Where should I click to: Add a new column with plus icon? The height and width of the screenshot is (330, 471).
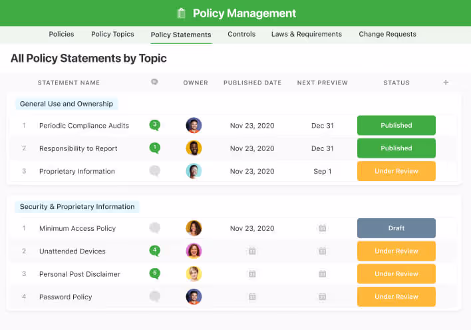(446, 82)
